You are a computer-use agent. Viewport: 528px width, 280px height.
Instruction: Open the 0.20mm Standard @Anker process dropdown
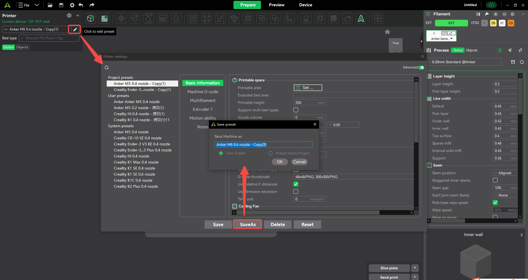[464, 62]
